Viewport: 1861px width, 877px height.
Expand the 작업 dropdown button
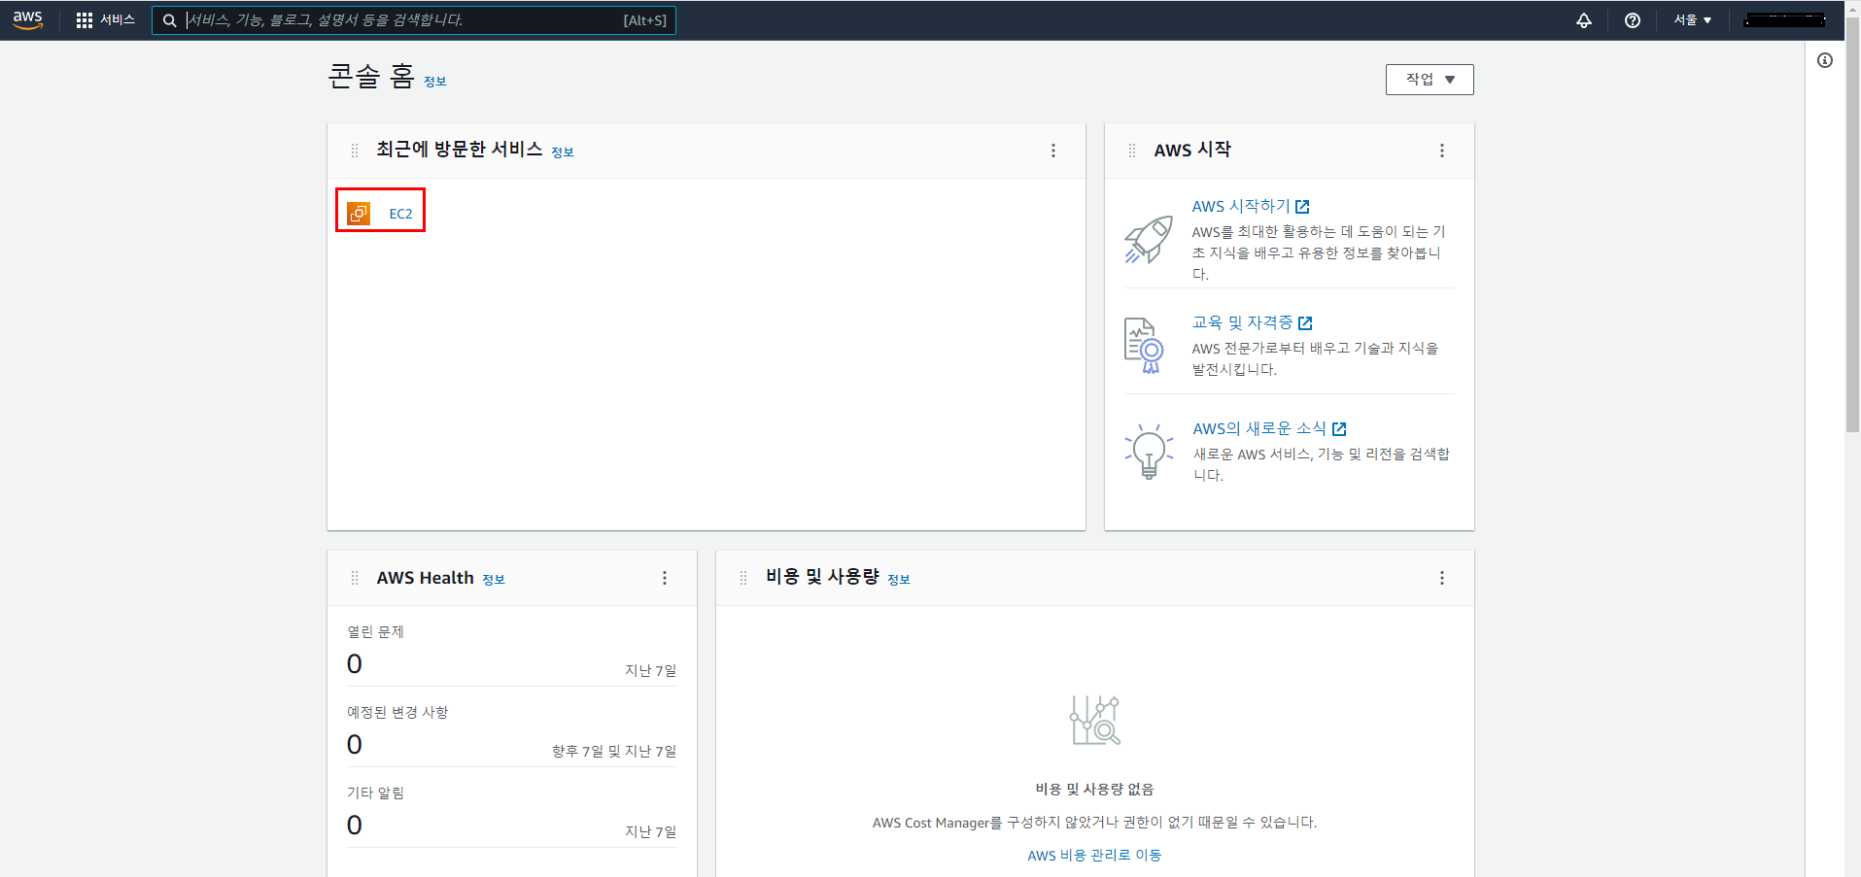coord(1430,80)
